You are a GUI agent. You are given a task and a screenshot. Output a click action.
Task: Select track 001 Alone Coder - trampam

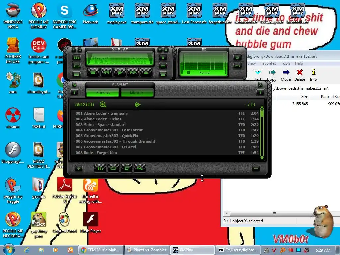(167, 113)
